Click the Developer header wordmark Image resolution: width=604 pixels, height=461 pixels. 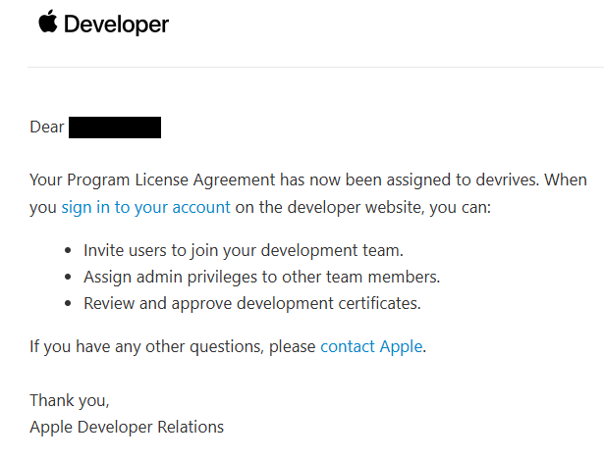point(116,25)
